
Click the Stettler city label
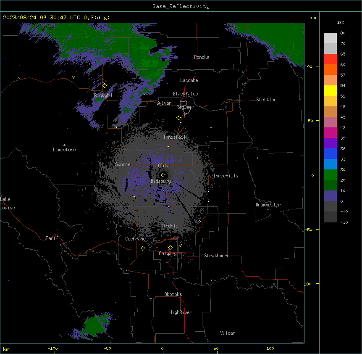266,100
